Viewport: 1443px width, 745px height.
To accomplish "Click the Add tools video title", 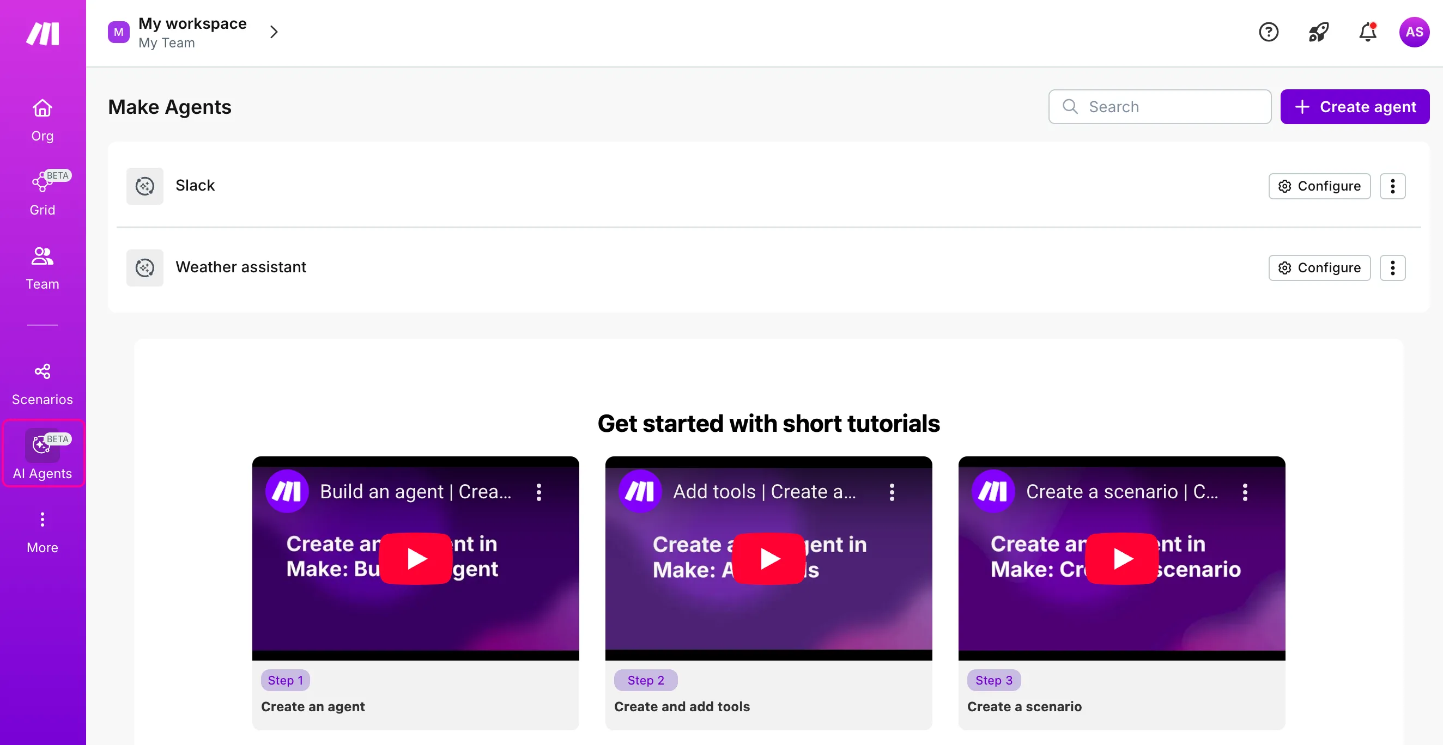I will pos(764,491).
